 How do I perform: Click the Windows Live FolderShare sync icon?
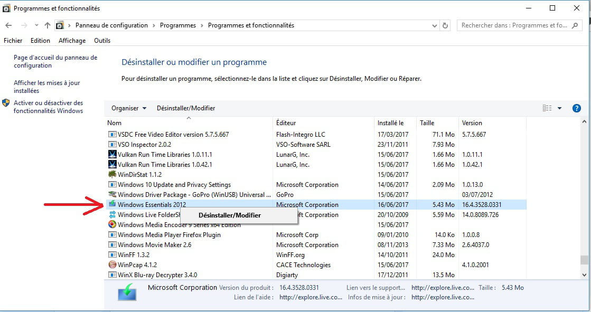(x=112, y=215)
